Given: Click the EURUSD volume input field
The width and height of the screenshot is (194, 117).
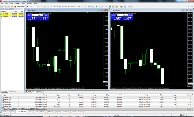Looking at the screenshot, I should pos(38,15).
